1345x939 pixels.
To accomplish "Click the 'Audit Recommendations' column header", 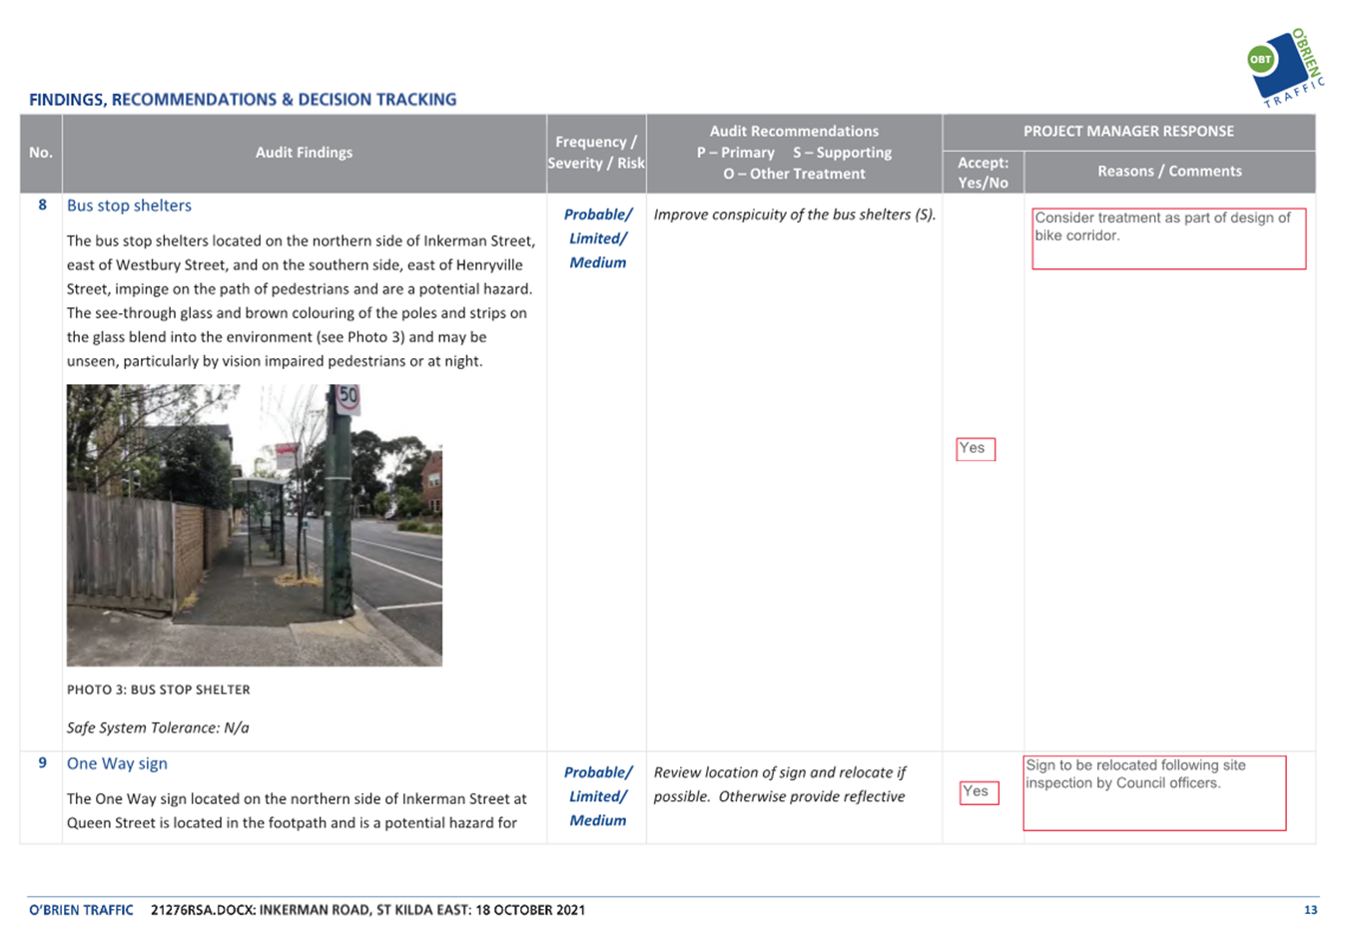I will point(794,153).
